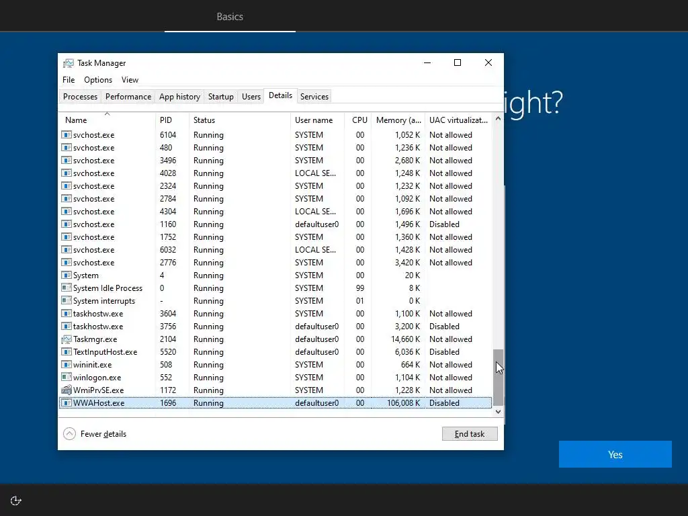Click Disabled status of TextInputHost.exe
688x516 pixels.
tap(444, 352)
